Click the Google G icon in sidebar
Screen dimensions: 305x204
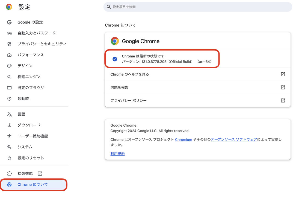(x=9, y=22)
